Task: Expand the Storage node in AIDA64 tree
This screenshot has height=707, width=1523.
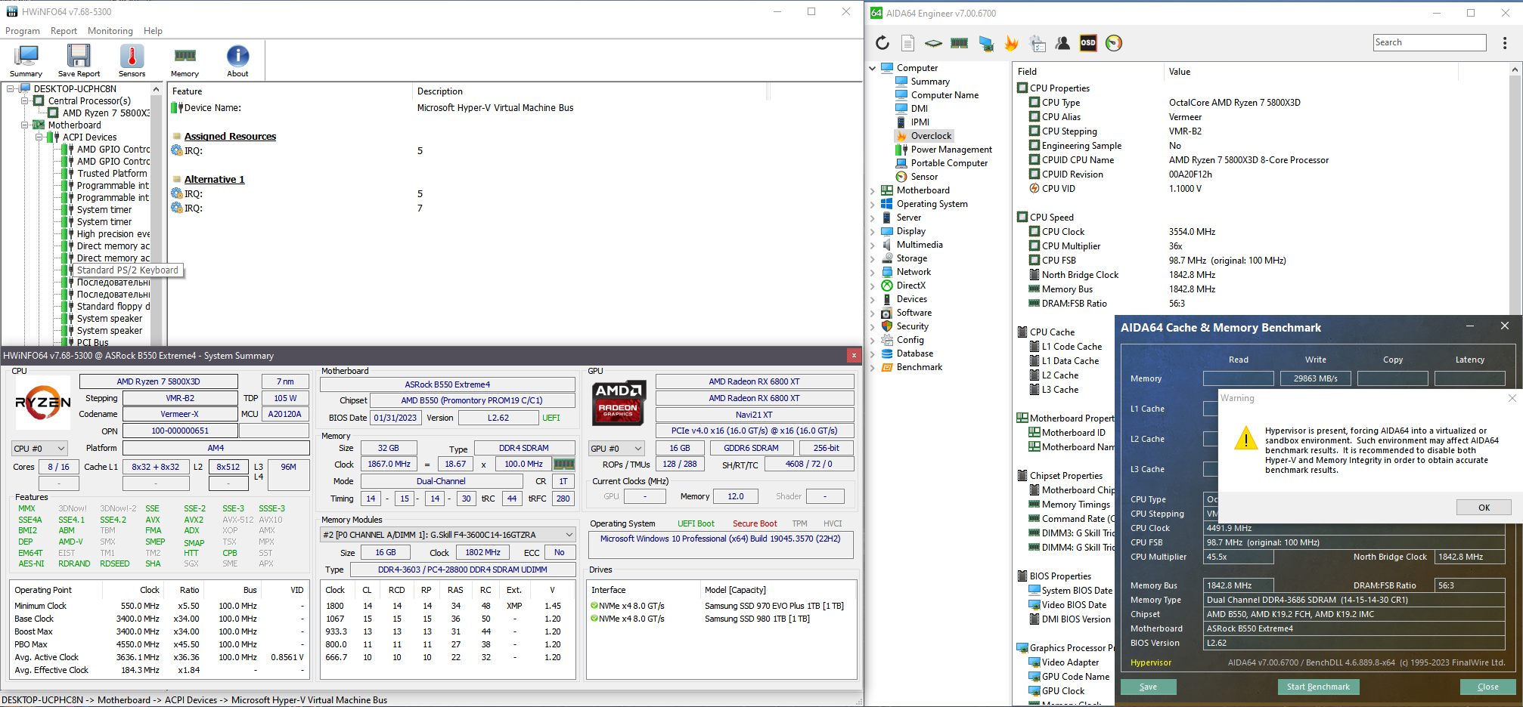Action: pos(873,258)
